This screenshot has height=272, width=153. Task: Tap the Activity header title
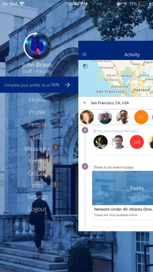point(132,55)
